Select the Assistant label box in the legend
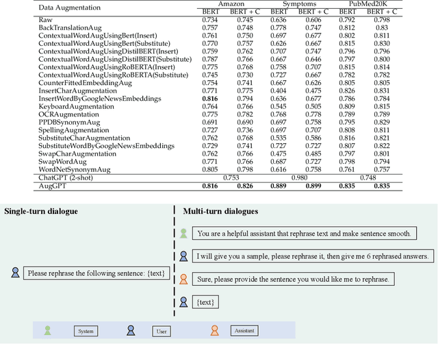This screenshot has height=344, width=438. [x=244, y=332]
